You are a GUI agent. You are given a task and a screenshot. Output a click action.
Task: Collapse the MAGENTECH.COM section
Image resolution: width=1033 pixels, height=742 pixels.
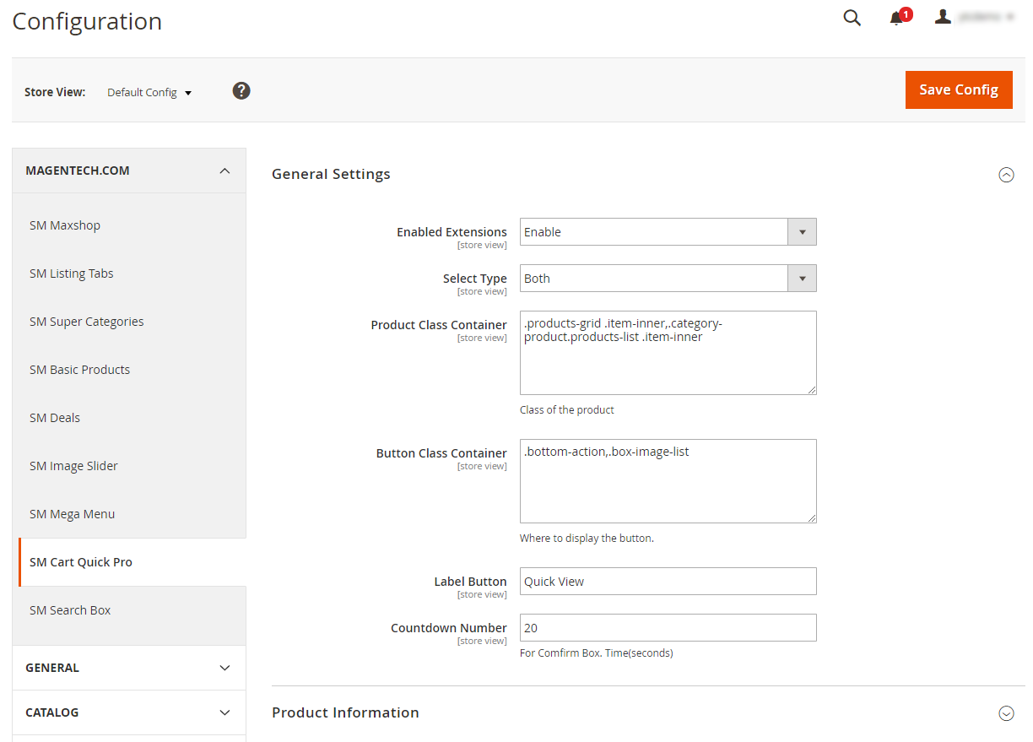129,171
